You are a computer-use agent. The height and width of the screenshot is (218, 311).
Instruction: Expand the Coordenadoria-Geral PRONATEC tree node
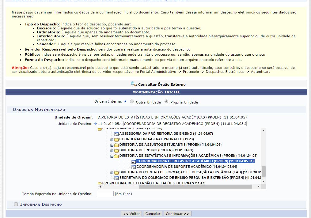112,139
